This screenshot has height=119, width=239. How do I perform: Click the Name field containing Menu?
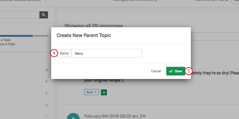tap(107, 53)
